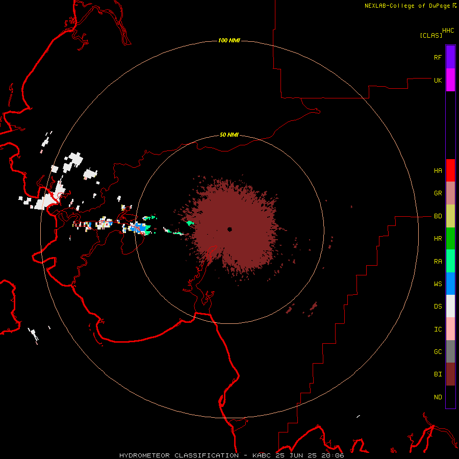Screen dimensions: 459x459
Task: Click the BI legend label
Action: 438,374
